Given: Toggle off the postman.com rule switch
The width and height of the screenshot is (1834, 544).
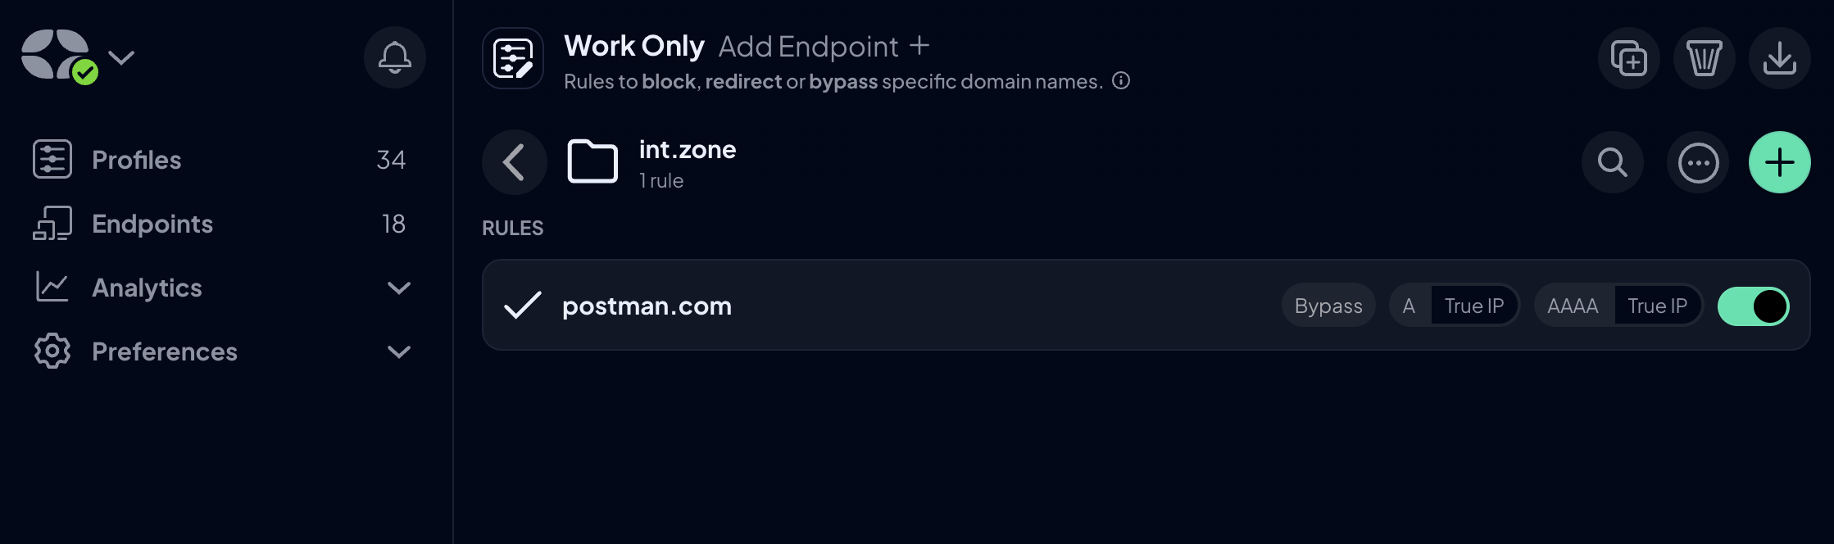Looking at the screenshot, I should (1753, 306).
